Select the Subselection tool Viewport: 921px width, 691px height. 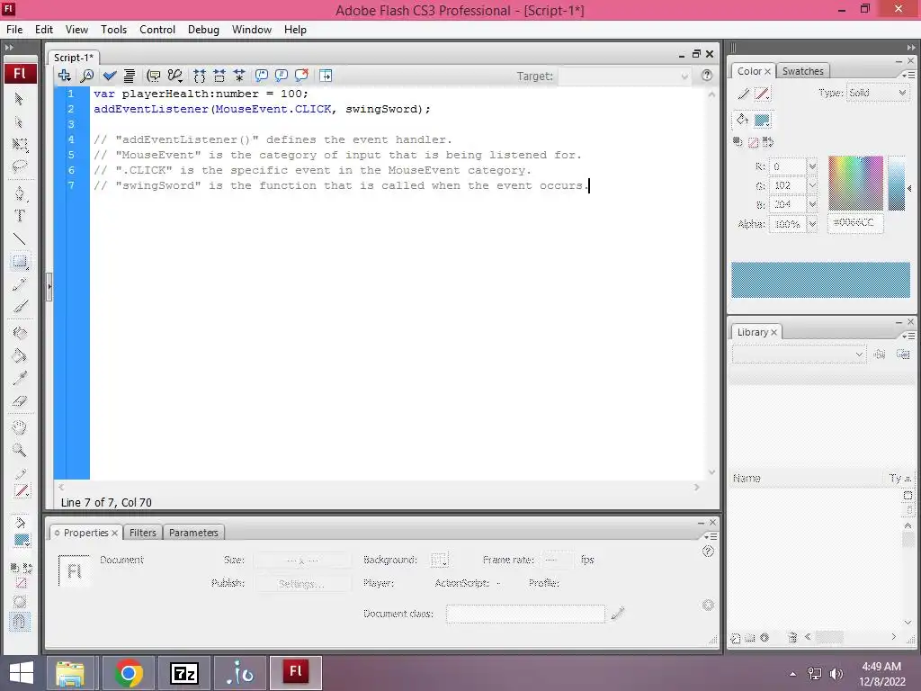pyautogui.click(x=20, y=122)
